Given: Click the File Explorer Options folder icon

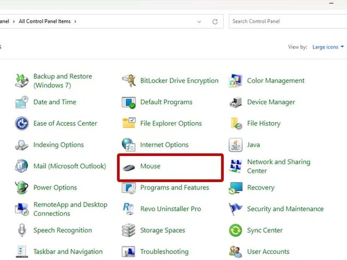Looking at the screenshot, I should click(129, 123).
